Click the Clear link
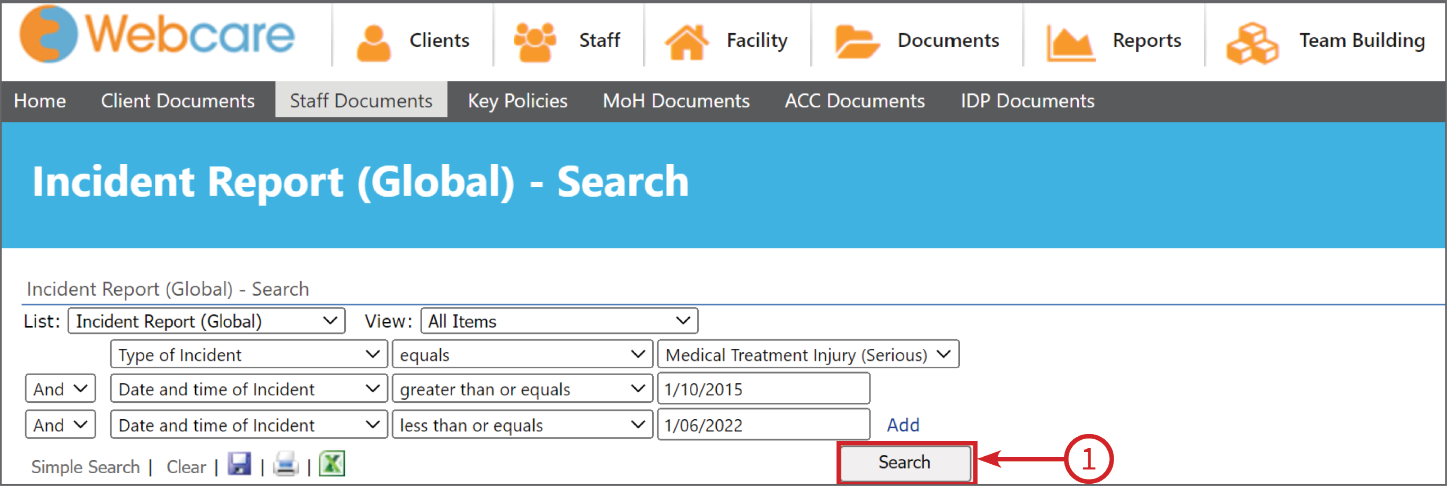Screen dimensions: 1447x486 [186, 467]
